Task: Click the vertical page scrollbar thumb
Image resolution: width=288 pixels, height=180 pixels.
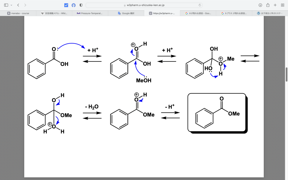Action: pos(286,74)
